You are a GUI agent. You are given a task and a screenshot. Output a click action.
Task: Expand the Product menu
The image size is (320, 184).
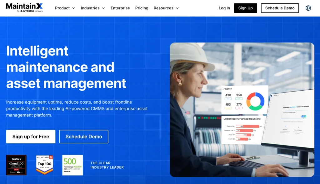click(65, 8)
